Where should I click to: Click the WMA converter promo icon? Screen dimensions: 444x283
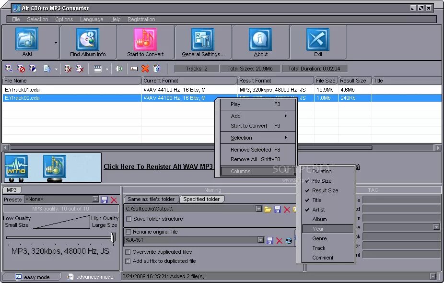[16, 168]
